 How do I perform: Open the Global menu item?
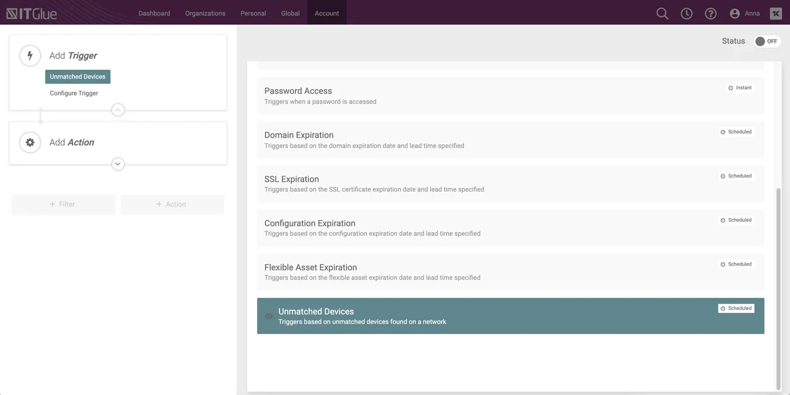(290, 13)
